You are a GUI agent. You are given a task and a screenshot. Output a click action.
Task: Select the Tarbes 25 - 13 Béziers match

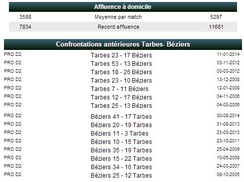pyautogui.click(x=122, y=106)
